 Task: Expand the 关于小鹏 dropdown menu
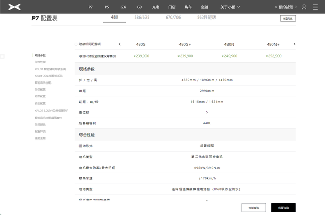230,7
